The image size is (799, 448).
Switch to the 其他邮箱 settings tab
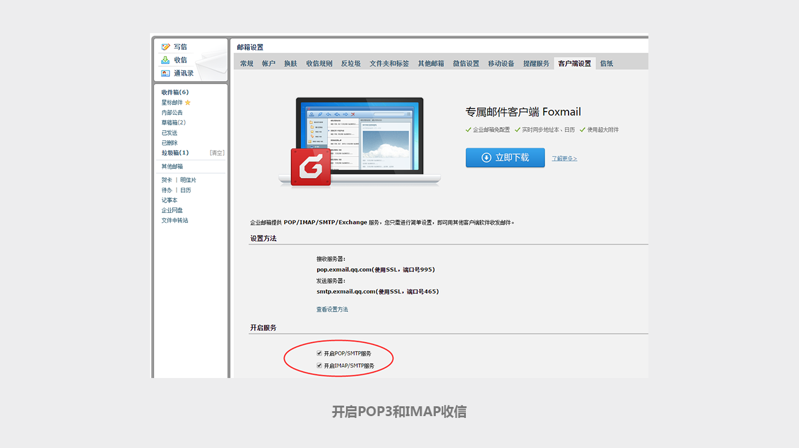pyautogui.click(x=431, y=63)
